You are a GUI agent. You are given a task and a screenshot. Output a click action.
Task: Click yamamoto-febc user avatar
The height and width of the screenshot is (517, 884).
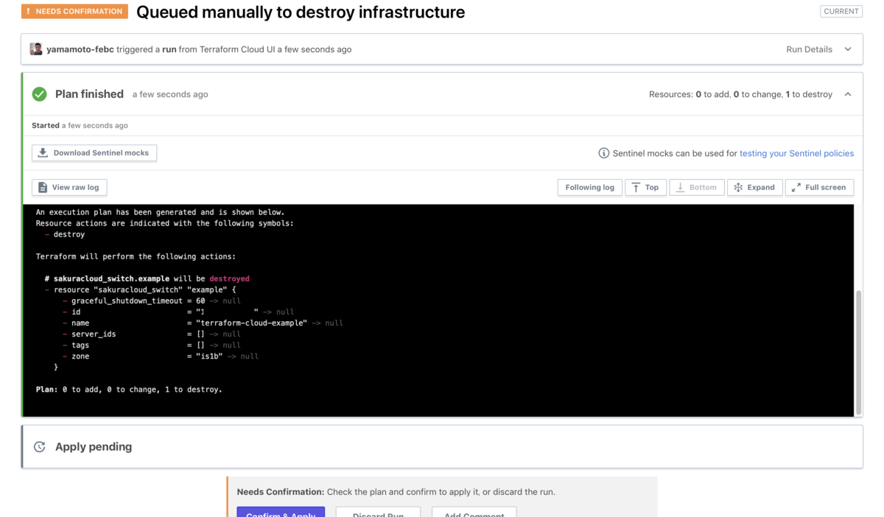pyautogui.click(x=36, y=49)
